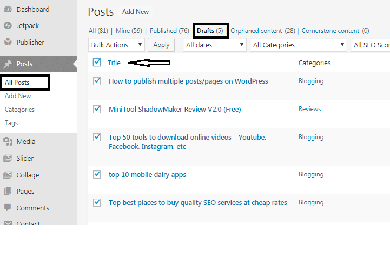Open 'Top 50 tools to download online videos' post
This screenshot has width=390, height=253.
click(x=187, y=142)
